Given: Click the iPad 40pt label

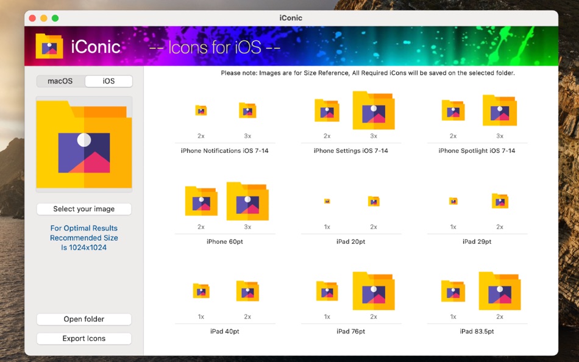Looking at the screenshot, I should tap(224, 332).
